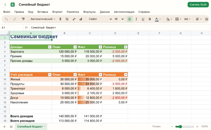The height and width of the screenshot is (130, 211).
Task: Open the Файл menu
Action: 7,12
